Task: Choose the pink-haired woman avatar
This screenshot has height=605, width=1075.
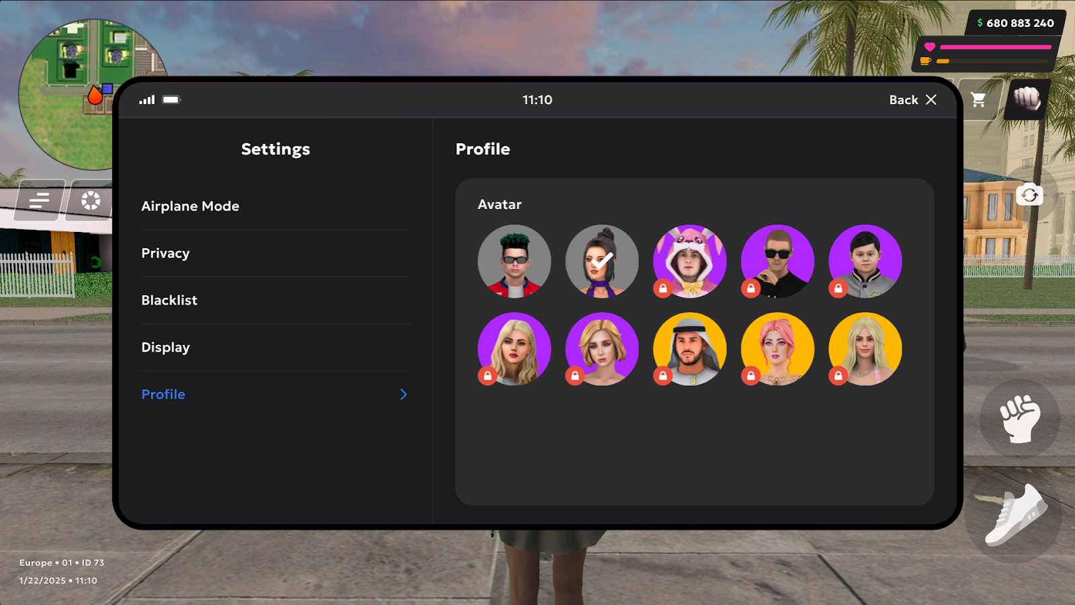Action: [777, 349]
